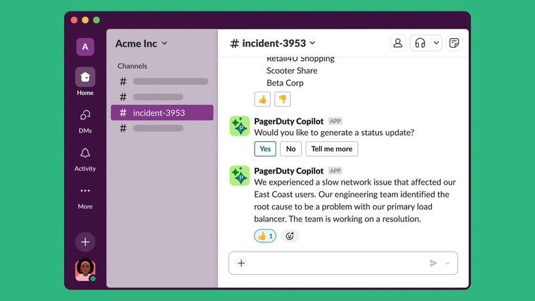Click the plus create button in sidebar

click(85, 242)
